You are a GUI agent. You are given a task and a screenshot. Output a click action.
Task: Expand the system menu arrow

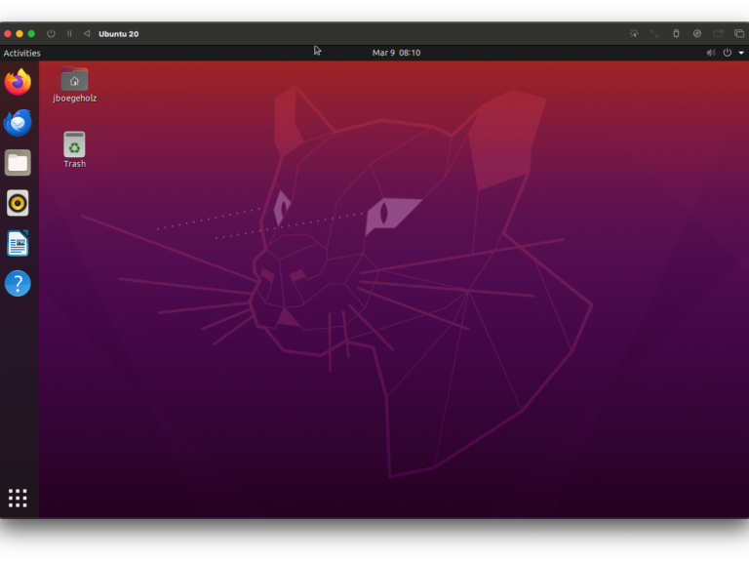click(x=741, y=53)
